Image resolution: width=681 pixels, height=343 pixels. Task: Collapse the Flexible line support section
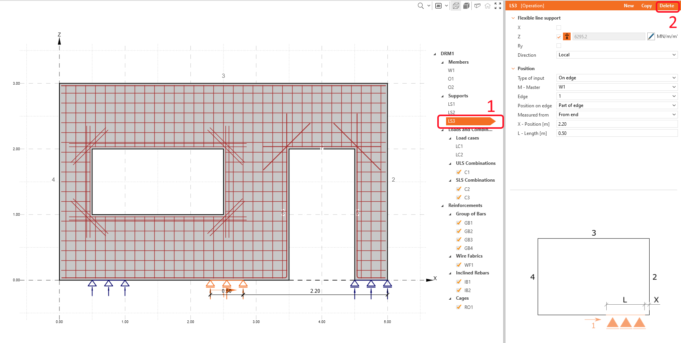513,18
